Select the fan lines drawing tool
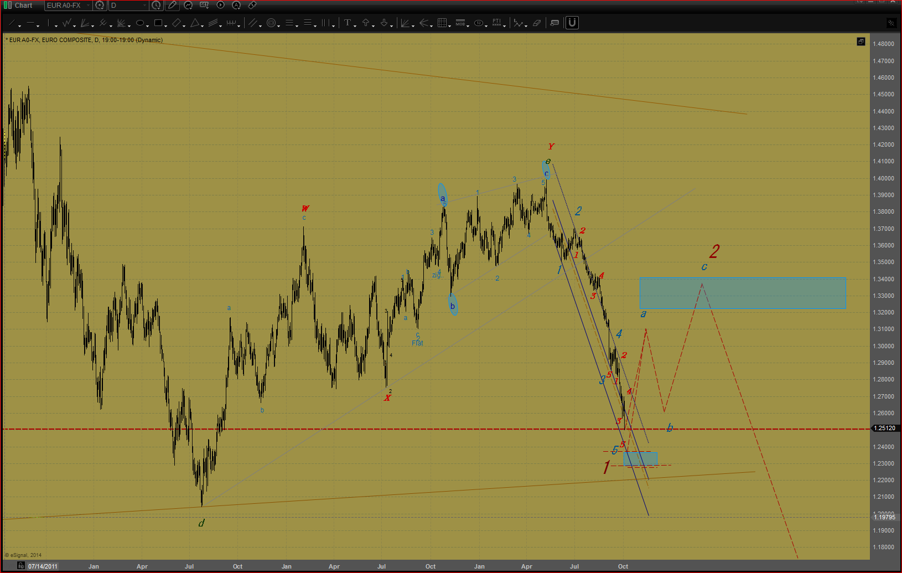The image size is (902, 573). 85,23
